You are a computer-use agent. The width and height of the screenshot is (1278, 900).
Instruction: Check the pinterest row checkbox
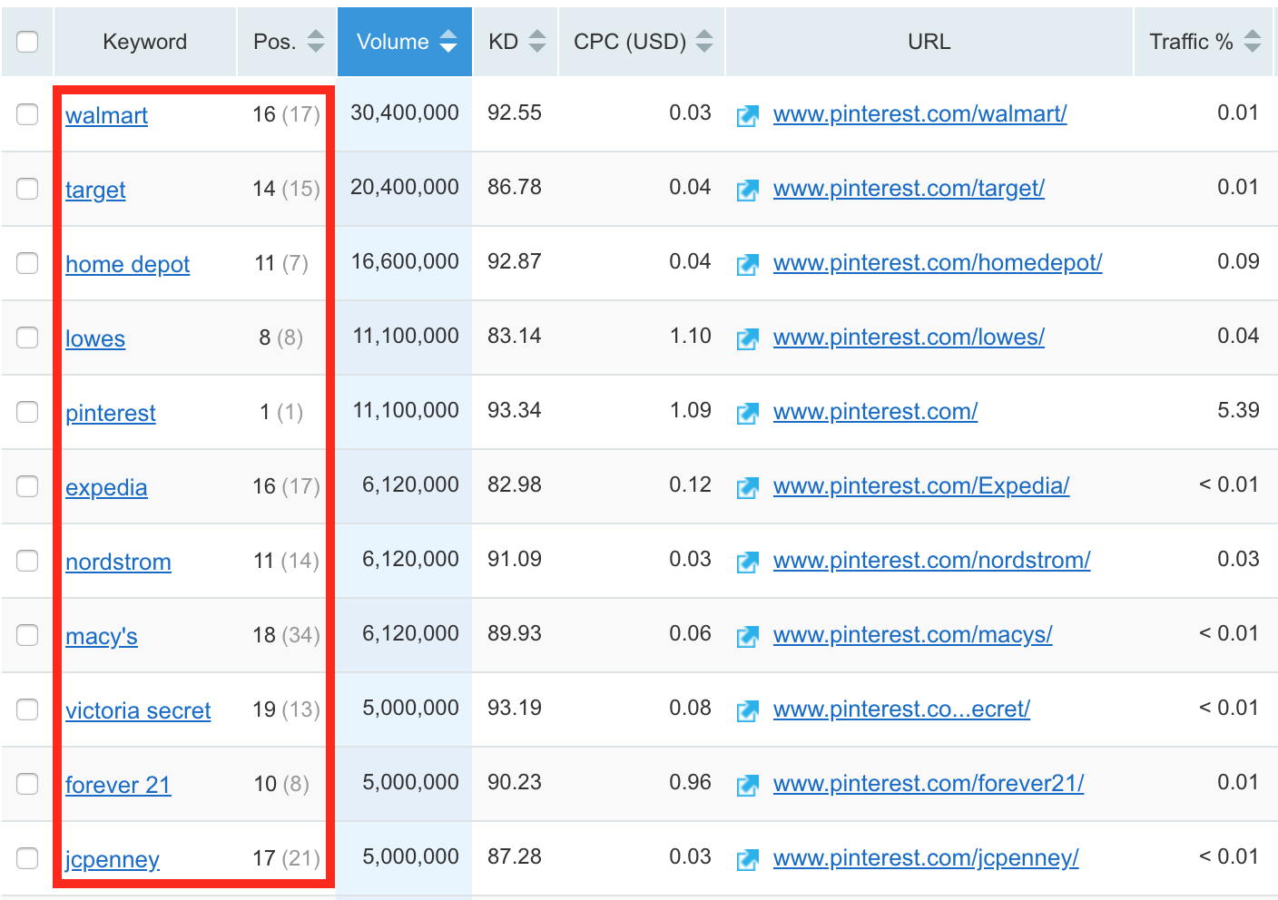(x=27, y=412)
